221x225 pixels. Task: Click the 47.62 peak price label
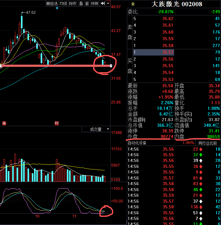31,13
